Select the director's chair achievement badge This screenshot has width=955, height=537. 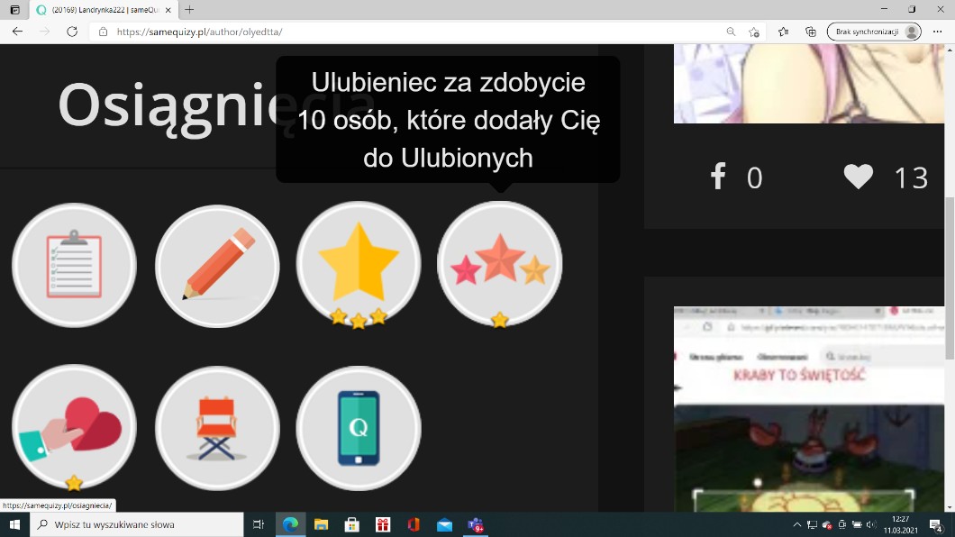217,427
